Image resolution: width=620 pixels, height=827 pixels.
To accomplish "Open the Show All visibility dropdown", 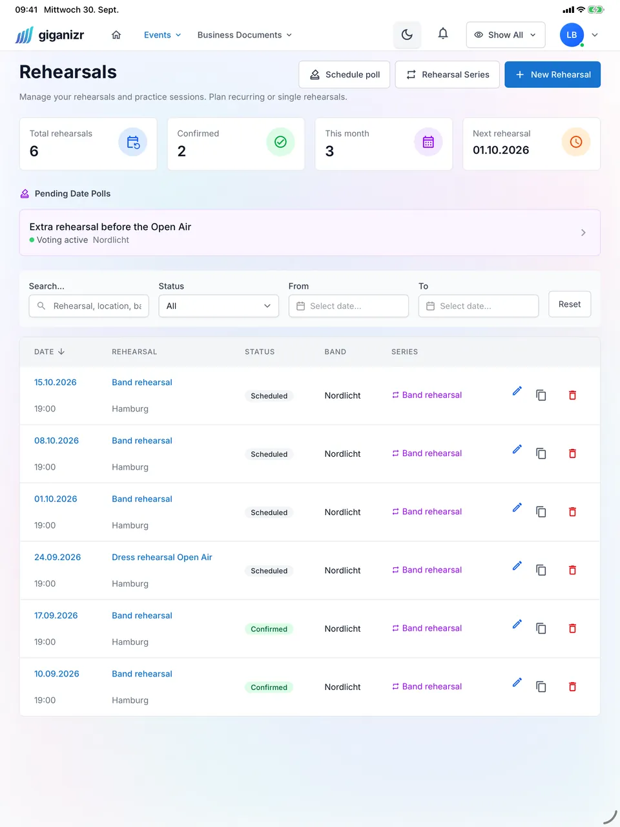I will 506,35.
